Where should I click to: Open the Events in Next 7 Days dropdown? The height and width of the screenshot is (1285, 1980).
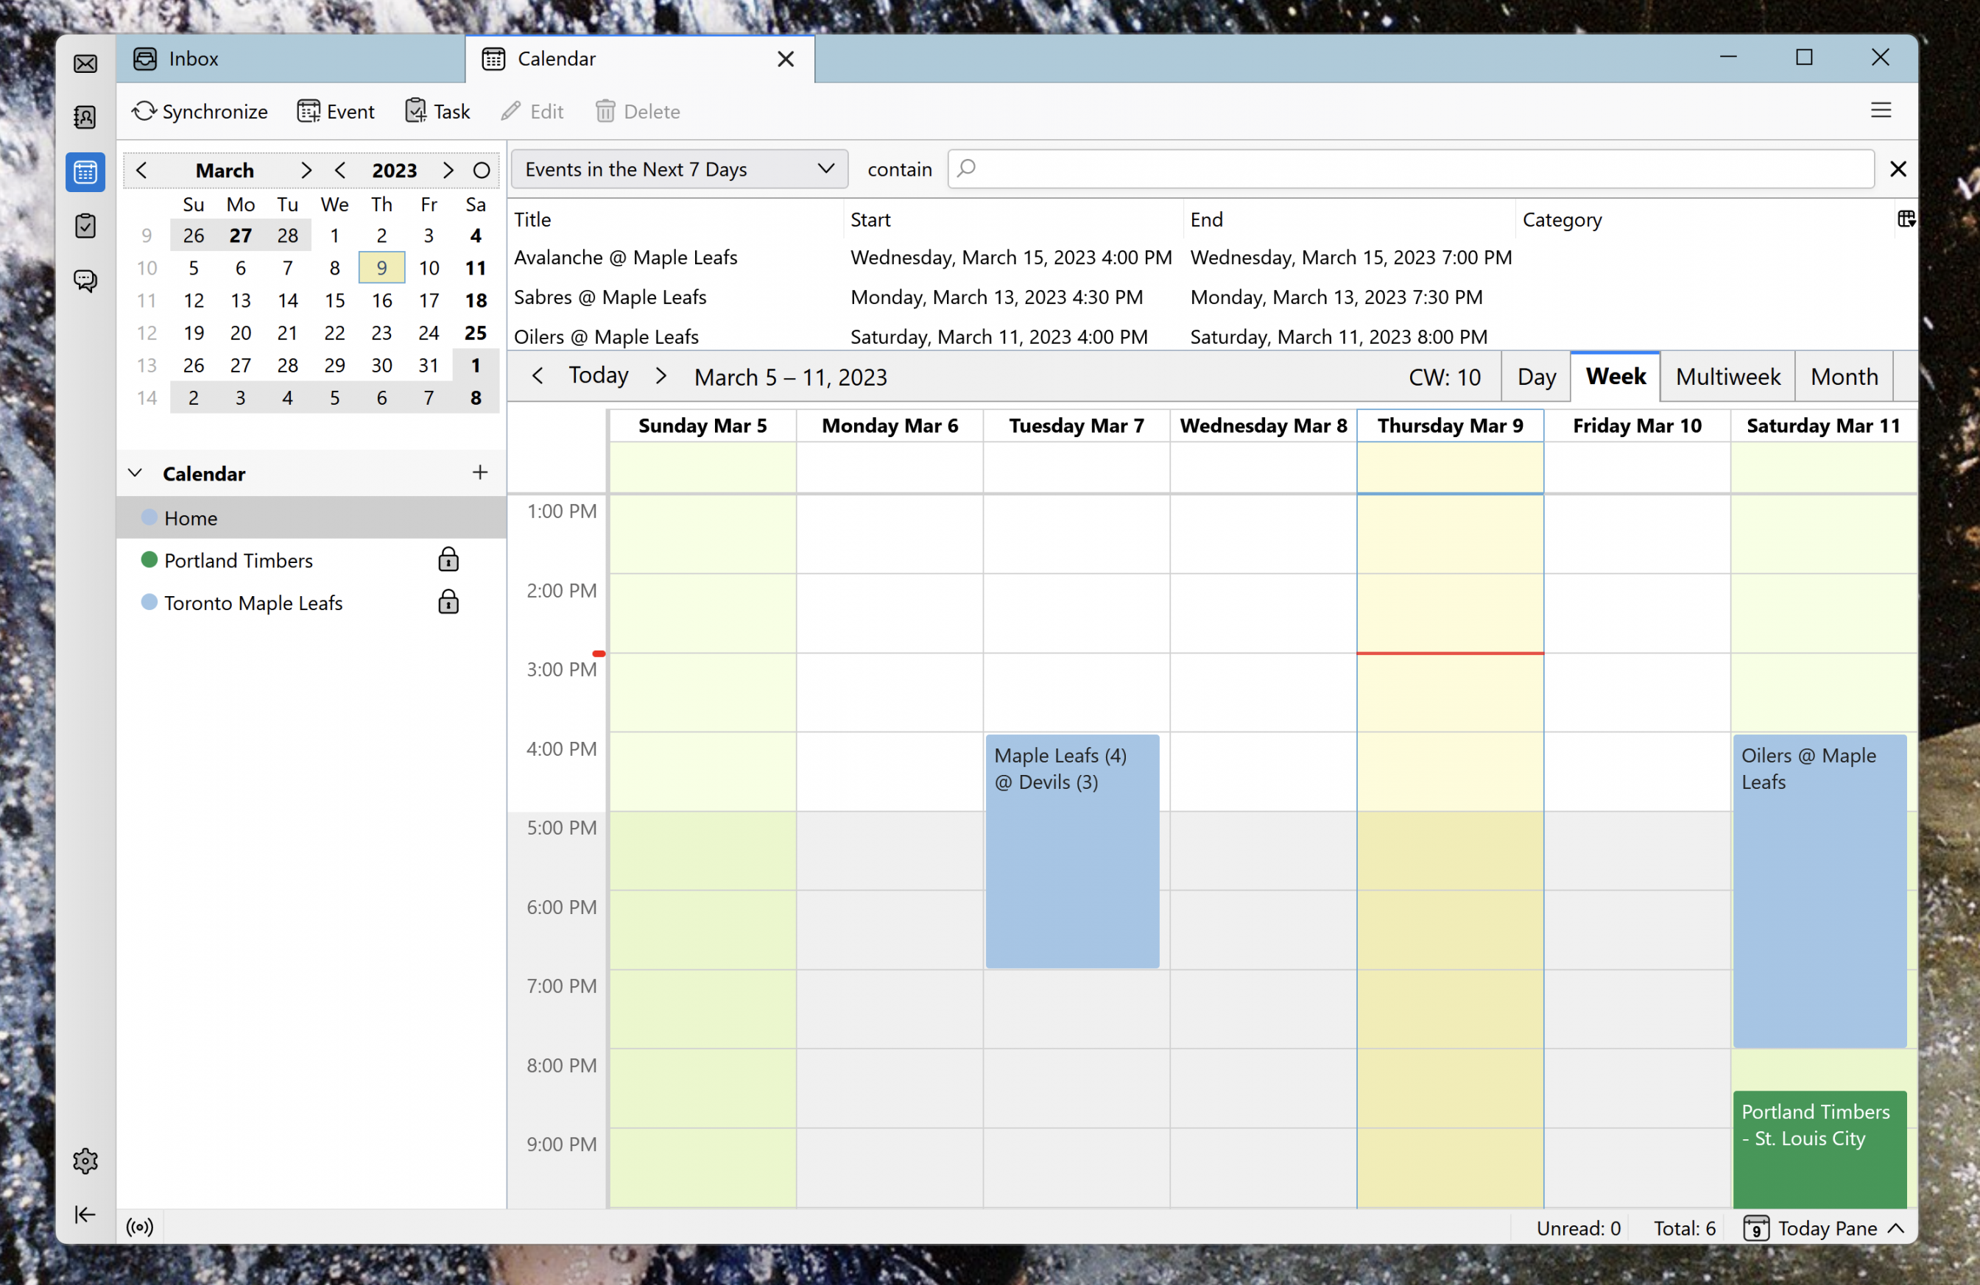tap(678, 169)
